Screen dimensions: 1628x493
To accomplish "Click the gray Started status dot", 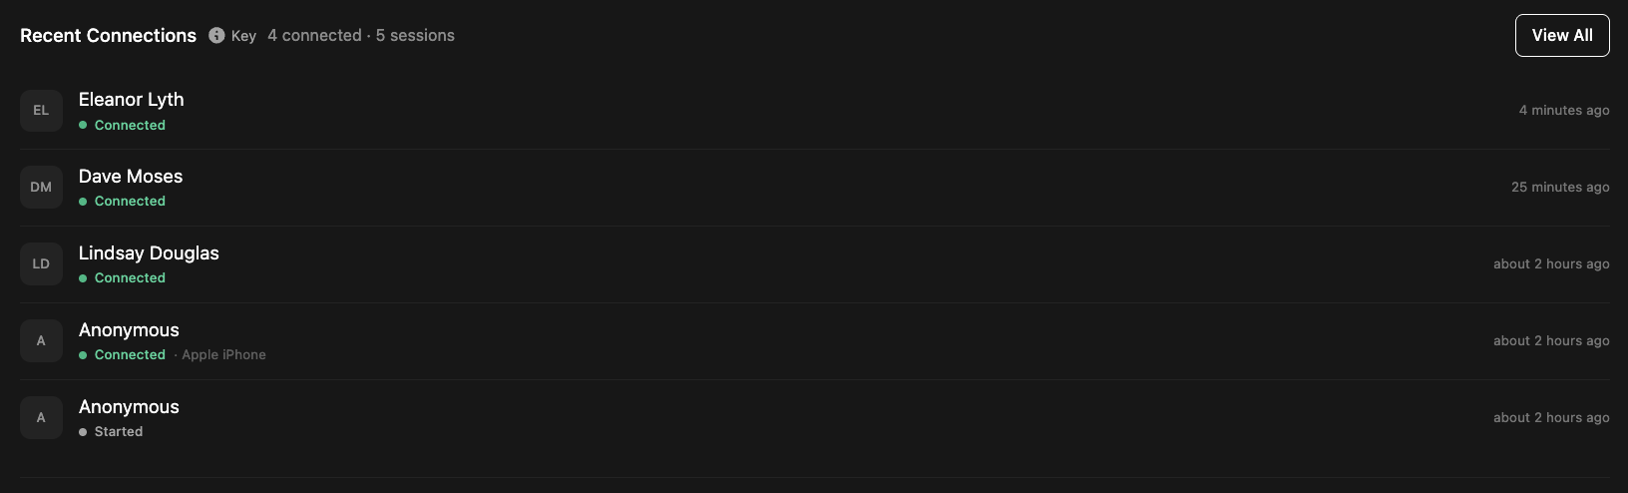I will tap(83, 432).
